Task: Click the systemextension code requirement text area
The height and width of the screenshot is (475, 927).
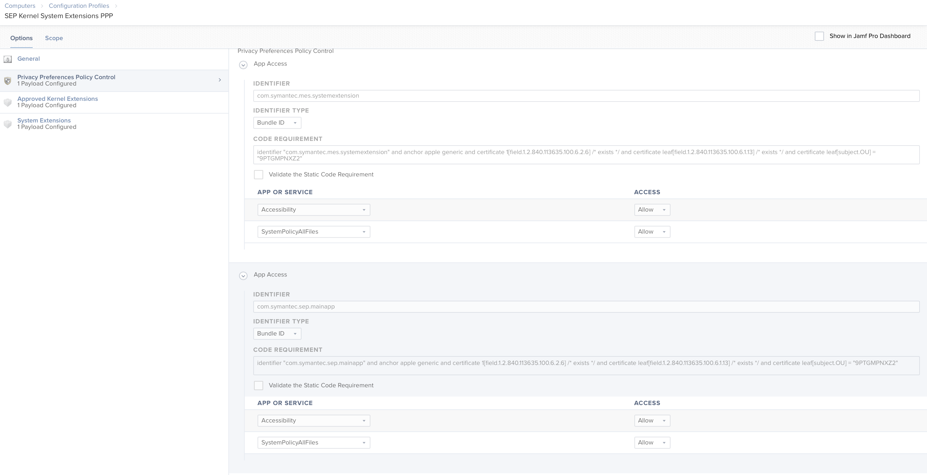Action: point(586,155)
